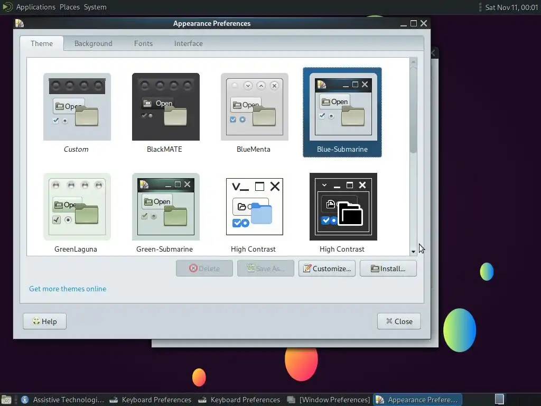This screenshot has width=541, height=406.
Task: Click the red X icon on Delete button
Action: click(x=193, y=268)
